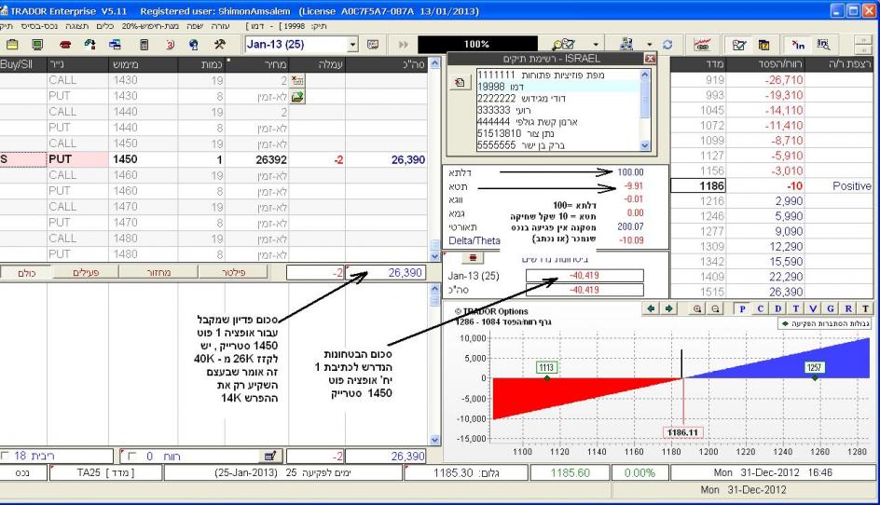Click the Jan-13 (25) margin value field
Screen dimensions: 880x505
[584, 276]
